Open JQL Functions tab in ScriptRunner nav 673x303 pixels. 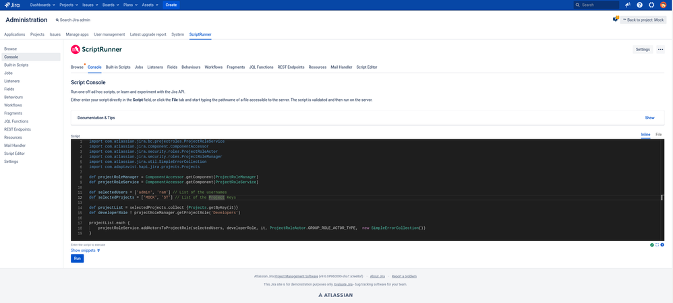[x=261, y=67]
